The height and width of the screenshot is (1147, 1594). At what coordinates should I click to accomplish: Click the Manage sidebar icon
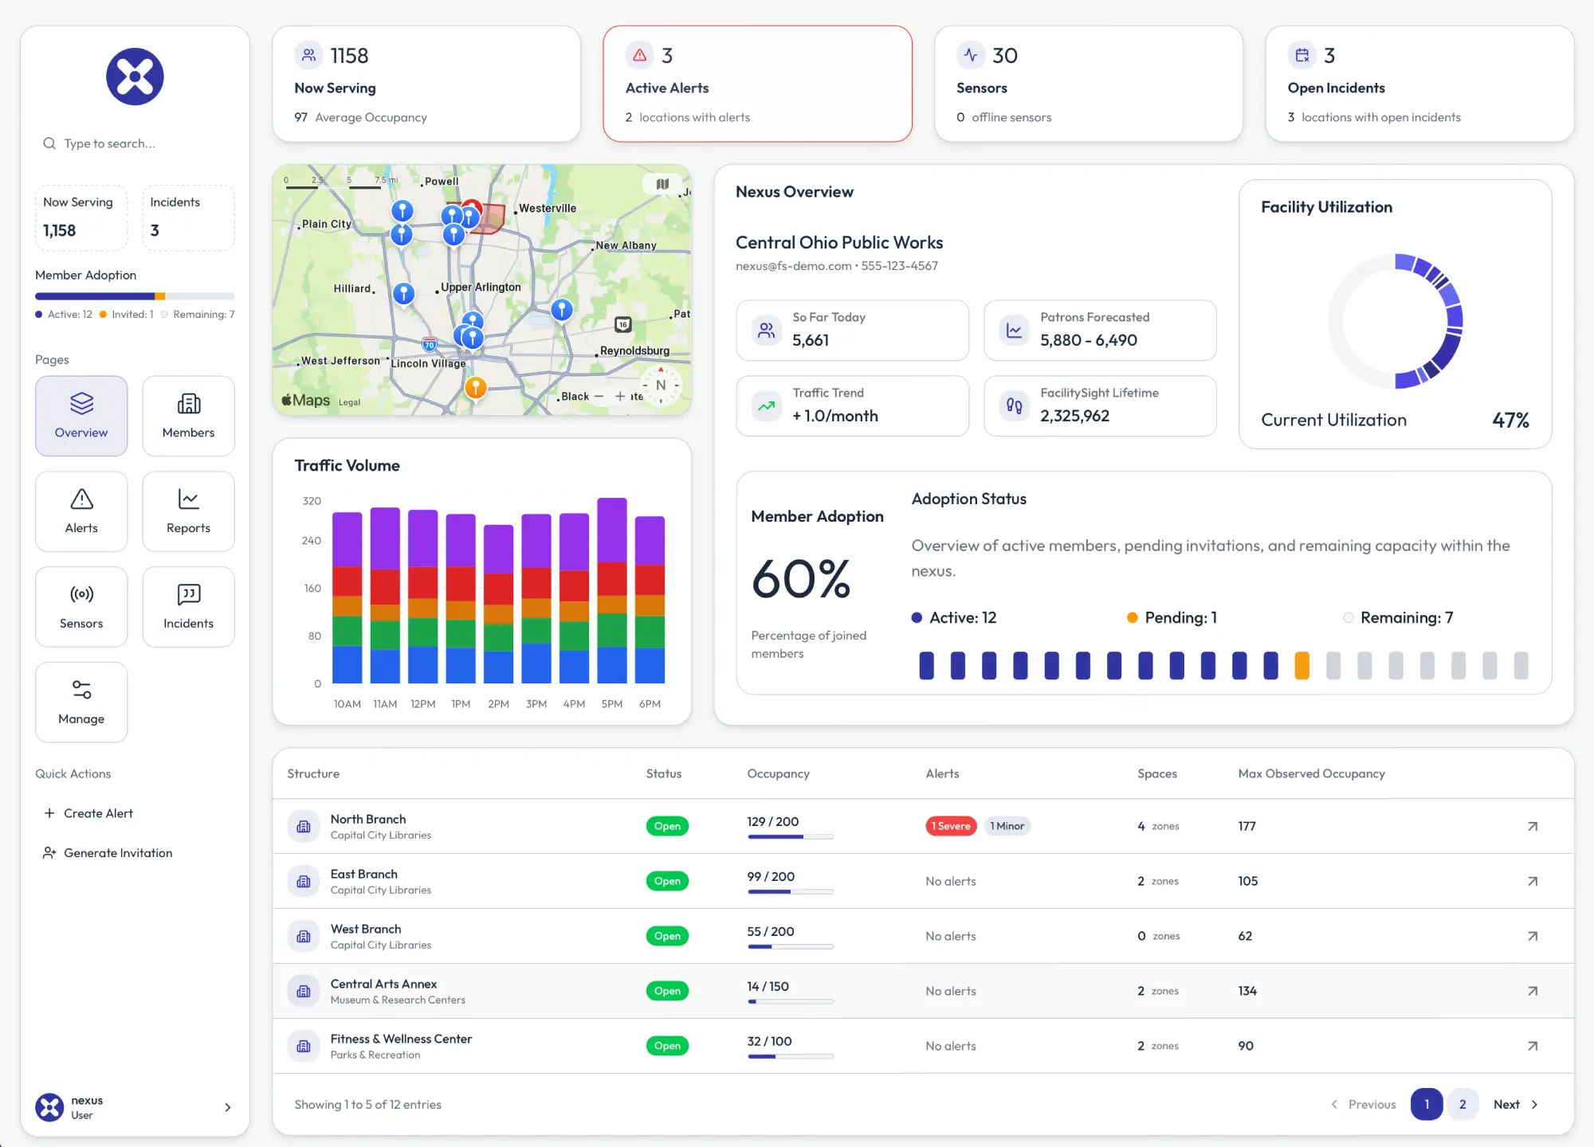click(x=80, y=690)
